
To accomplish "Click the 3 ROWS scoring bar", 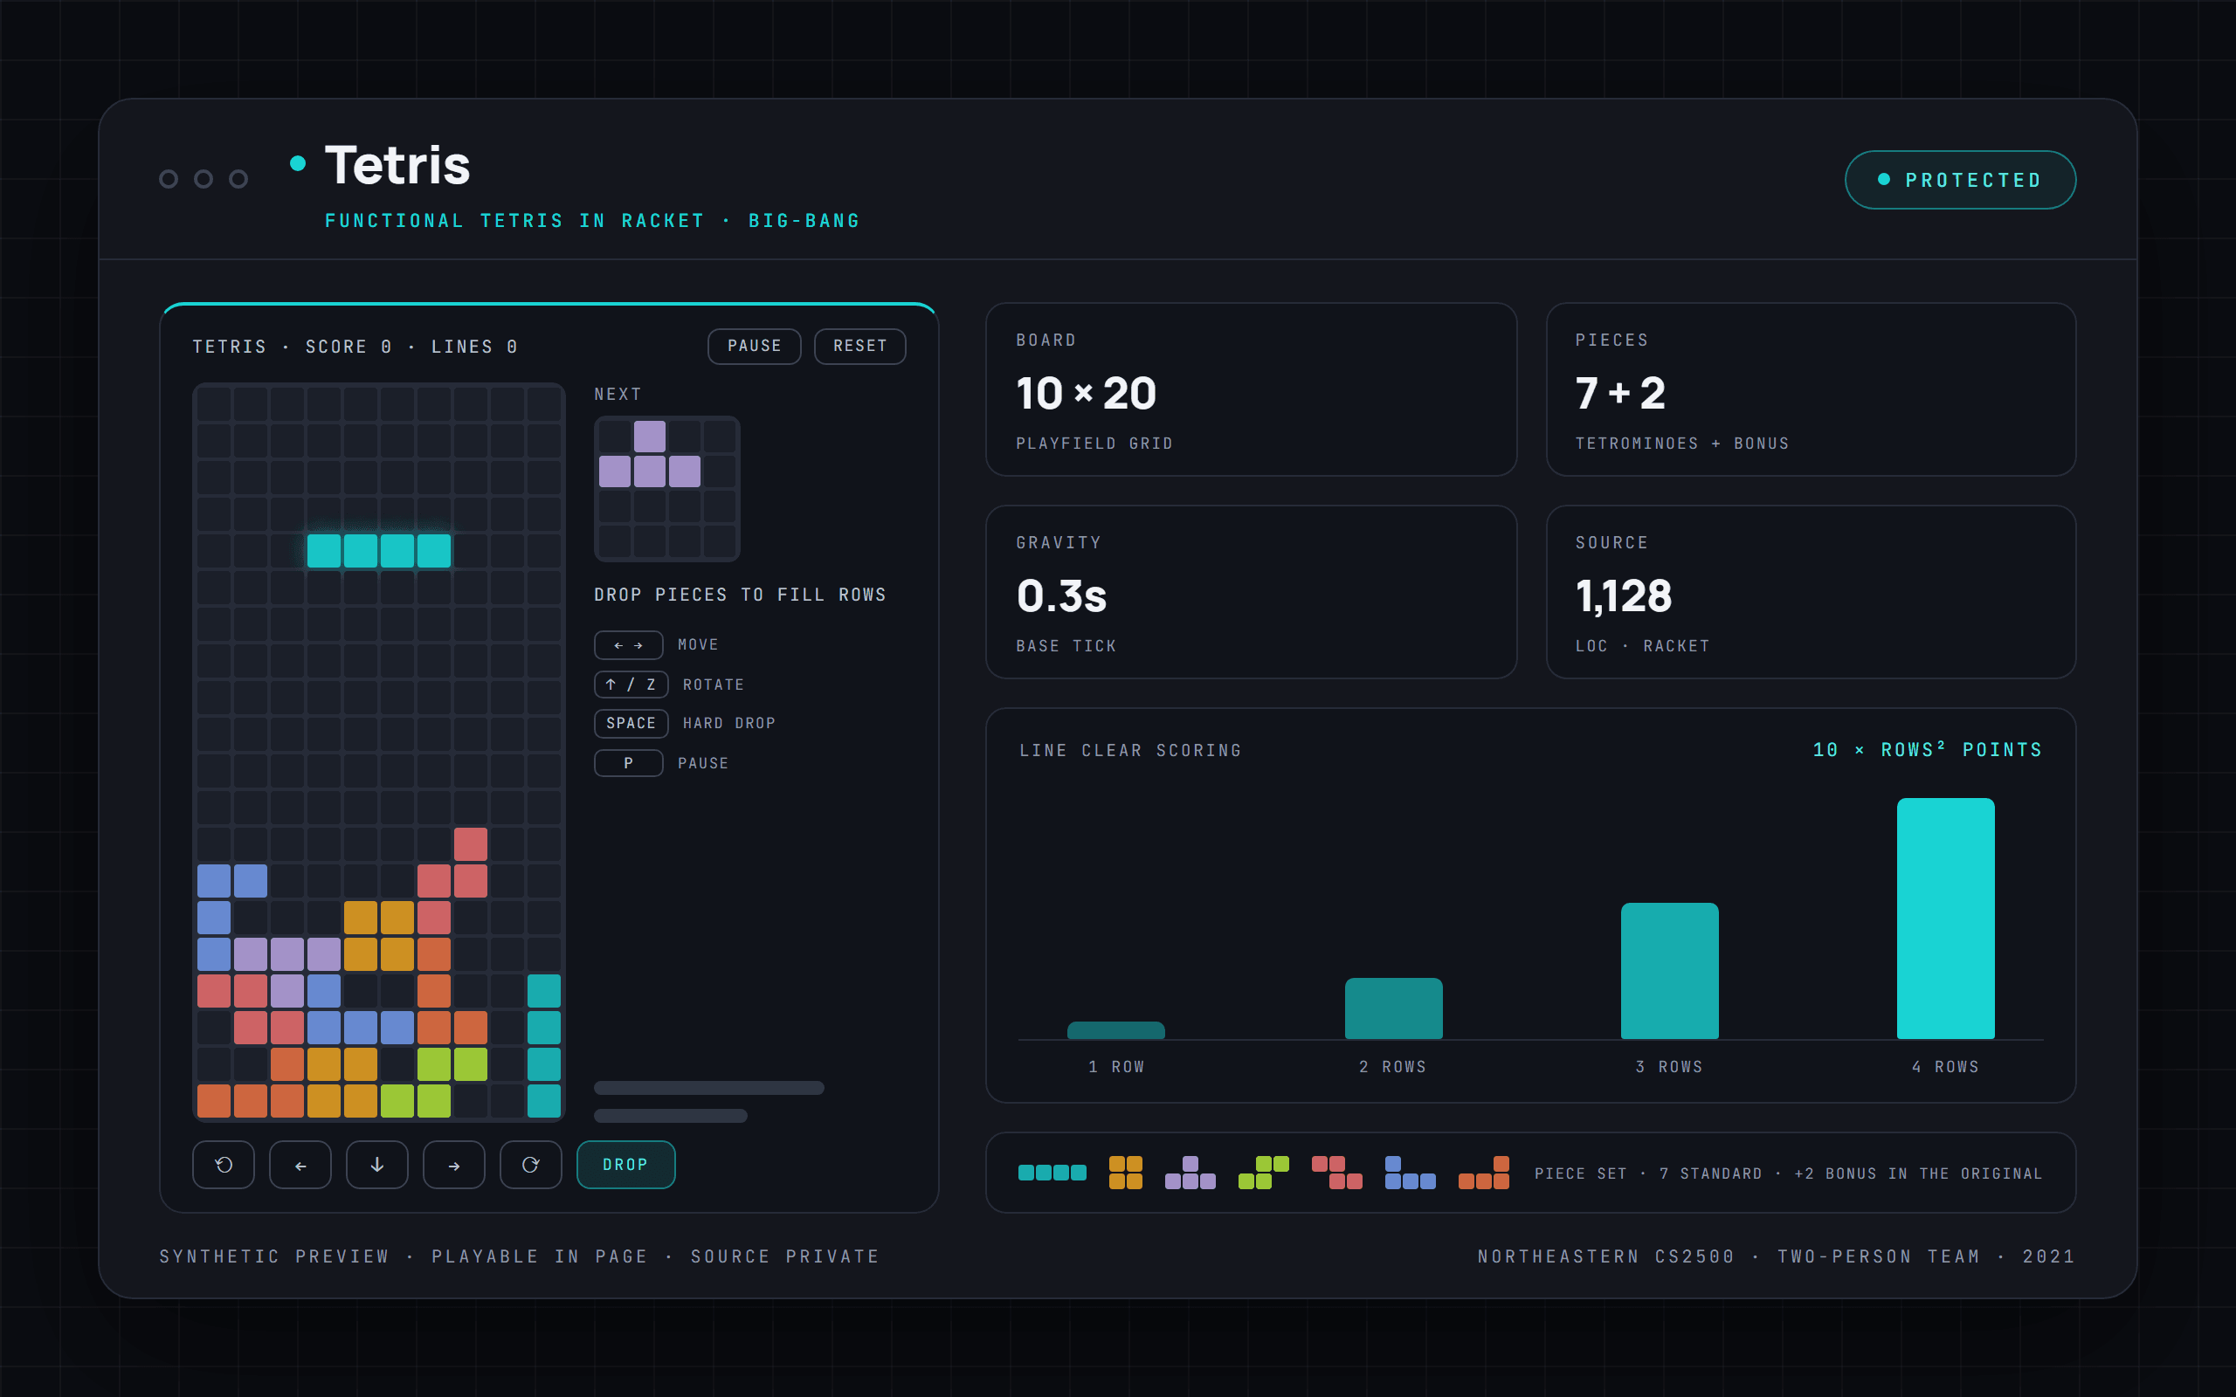I will [x=1670, y=971].
